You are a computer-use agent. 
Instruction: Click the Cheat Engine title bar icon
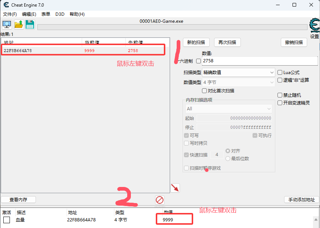pyautogui.click(x=6, y=5)
